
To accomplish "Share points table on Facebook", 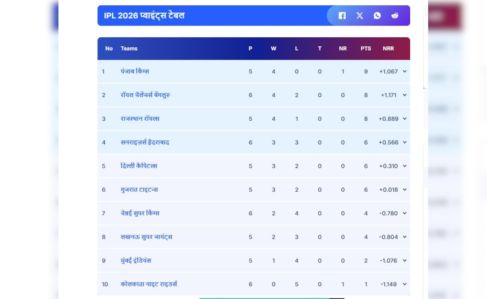I will tap(342, 15).
